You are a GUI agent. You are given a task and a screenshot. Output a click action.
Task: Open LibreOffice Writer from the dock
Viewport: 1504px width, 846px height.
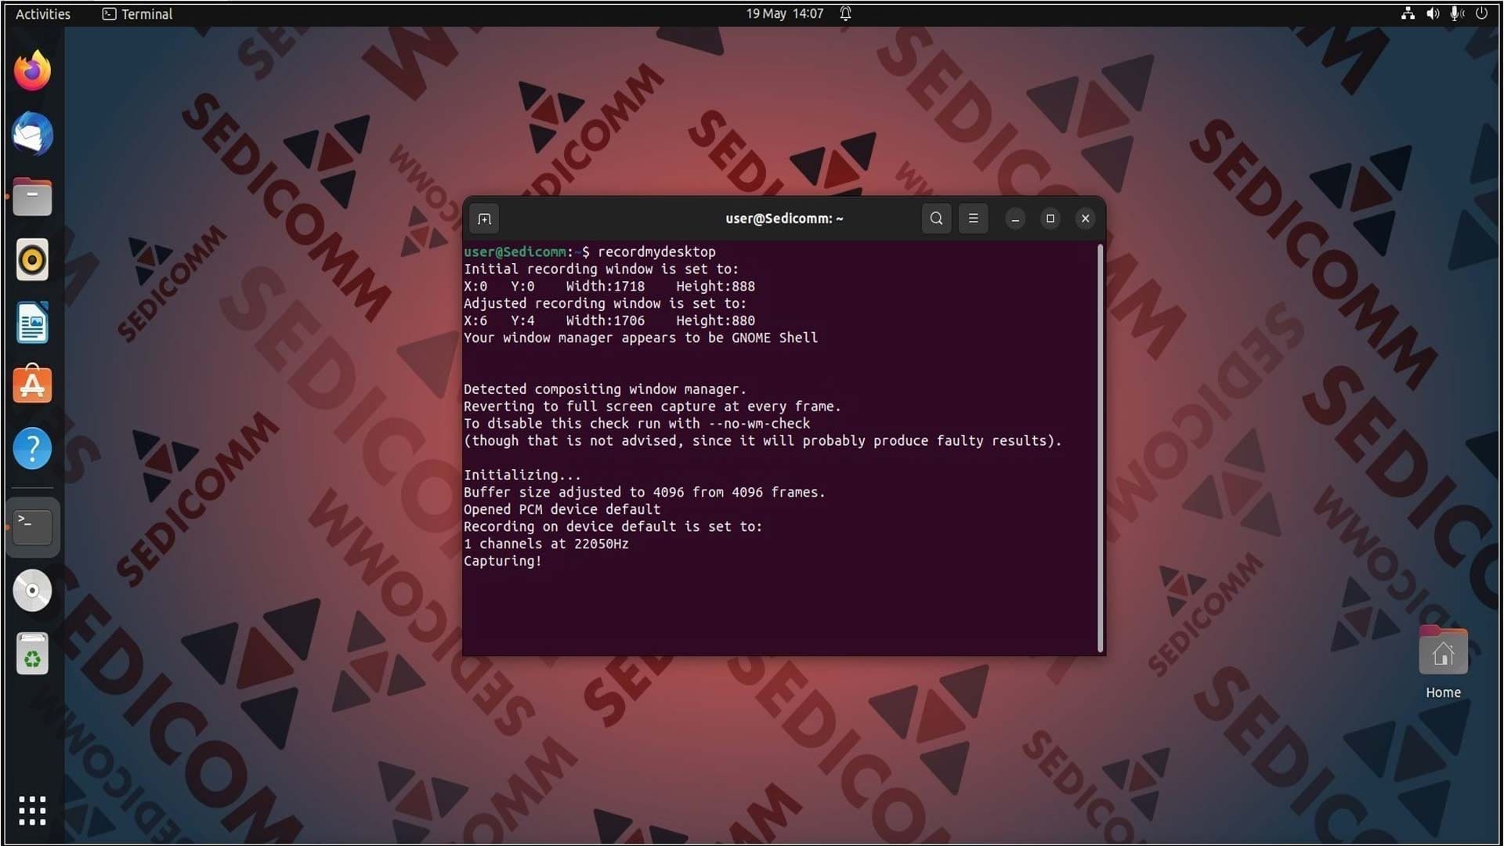32,323
